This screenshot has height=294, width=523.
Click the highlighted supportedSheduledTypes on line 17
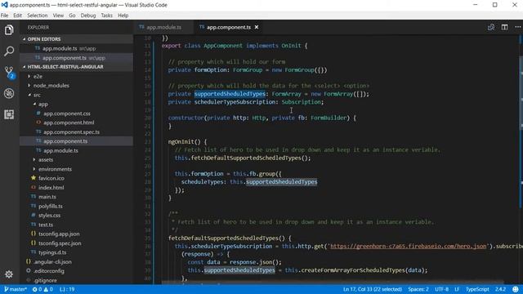point(230,94)
